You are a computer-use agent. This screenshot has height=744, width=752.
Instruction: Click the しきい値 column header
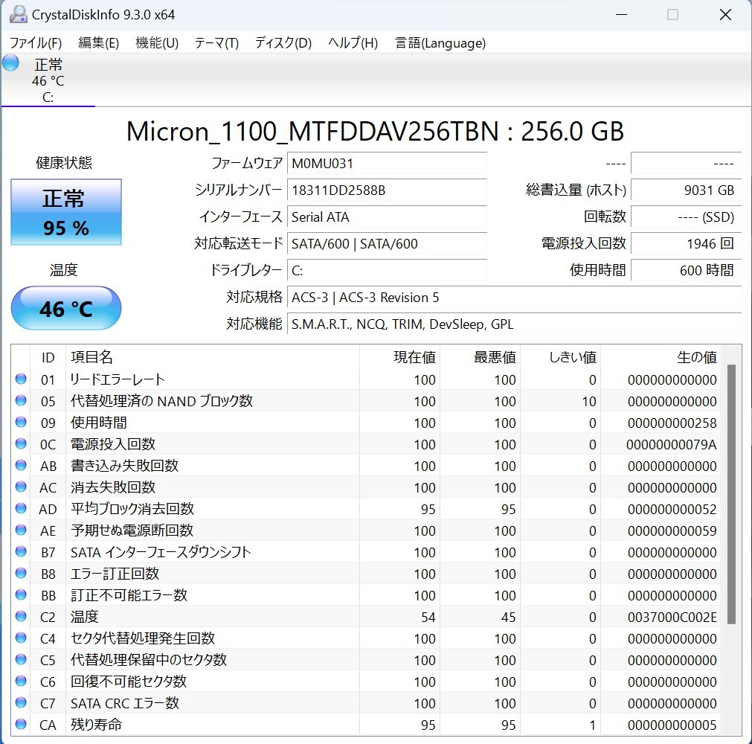click(561, 357)
